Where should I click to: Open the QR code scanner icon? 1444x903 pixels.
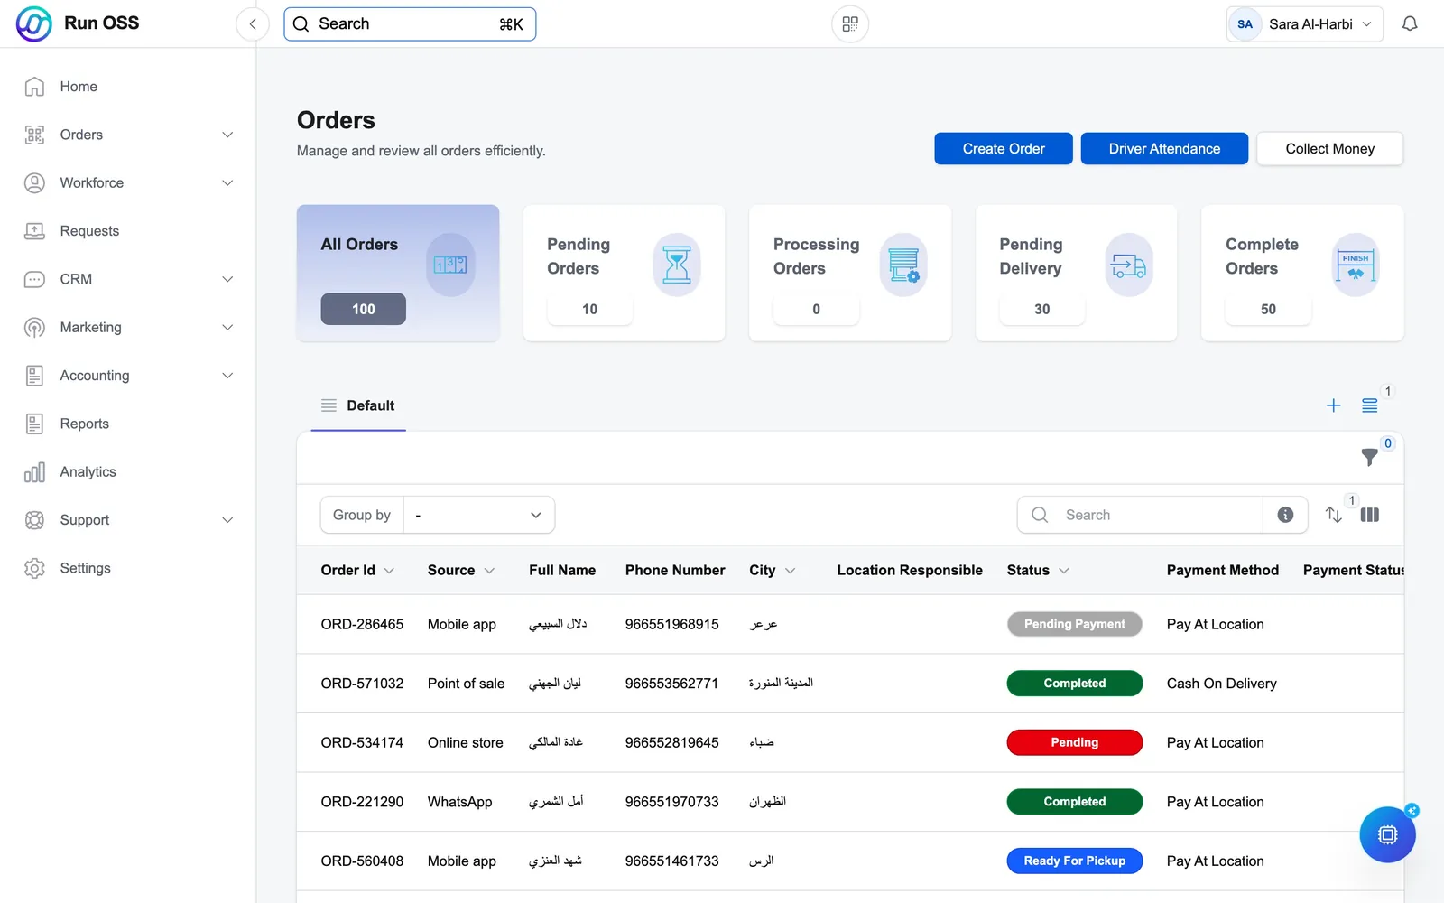pos(850,24)
